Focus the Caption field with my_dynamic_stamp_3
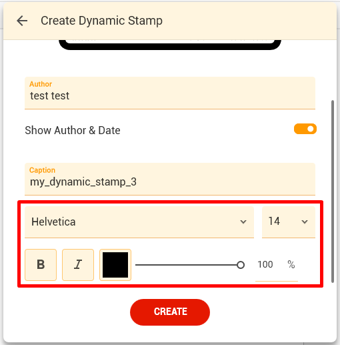The height and width of the screenshot is (345, 340). tap(170, 179)
